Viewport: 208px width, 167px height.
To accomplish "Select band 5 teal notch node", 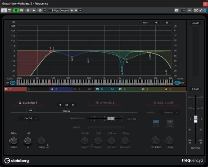I will pos(122,71).
